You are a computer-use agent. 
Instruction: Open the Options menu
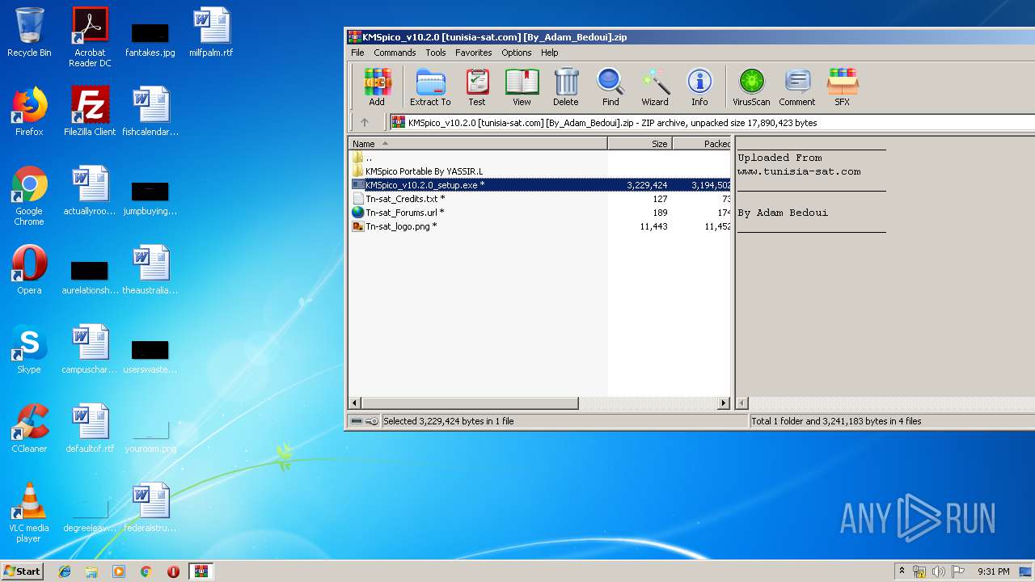517,53
